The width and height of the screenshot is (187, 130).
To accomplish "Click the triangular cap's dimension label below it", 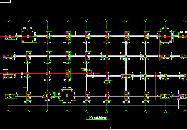I will [47, 100].
